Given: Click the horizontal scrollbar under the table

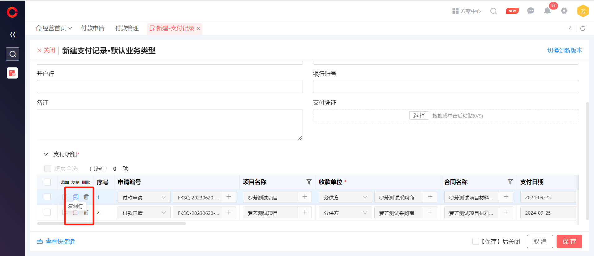Looking at the screenshot, I should pyautogui.click(x=111, y=224).
